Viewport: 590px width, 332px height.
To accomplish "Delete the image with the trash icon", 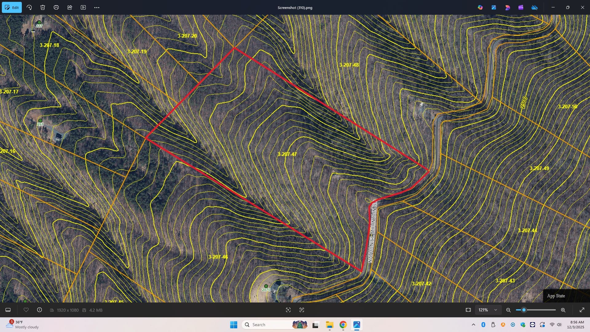I will 43,7.
